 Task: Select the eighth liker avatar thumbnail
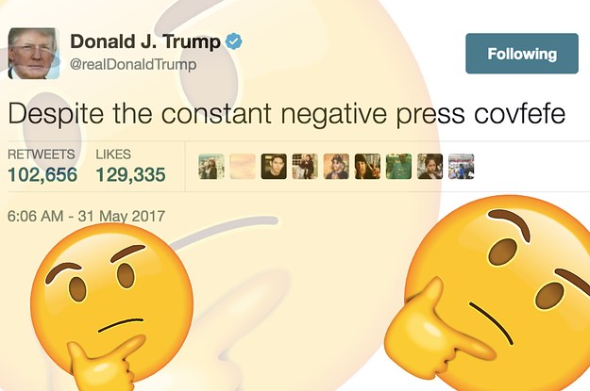[x=430, y=167]
